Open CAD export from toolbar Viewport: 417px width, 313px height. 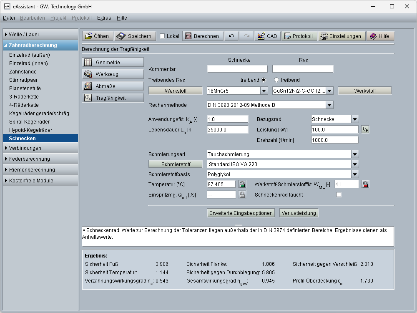[267, 36]
